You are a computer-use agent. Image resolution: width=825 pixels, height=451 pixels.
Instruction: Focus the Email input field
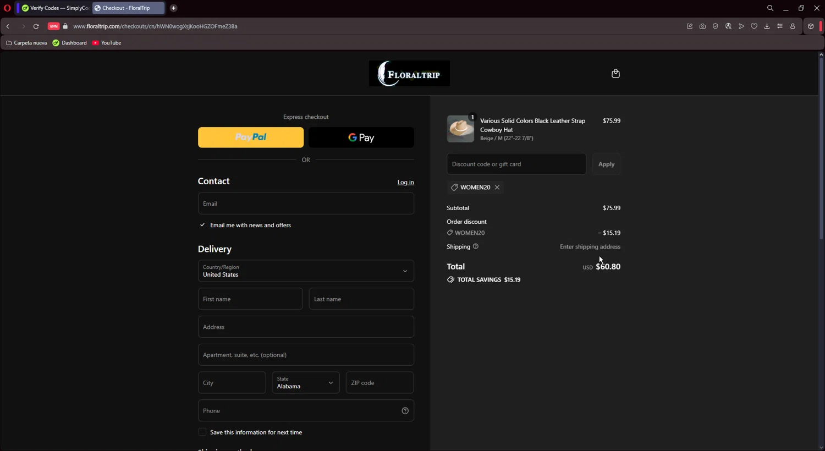pos(306,204)
